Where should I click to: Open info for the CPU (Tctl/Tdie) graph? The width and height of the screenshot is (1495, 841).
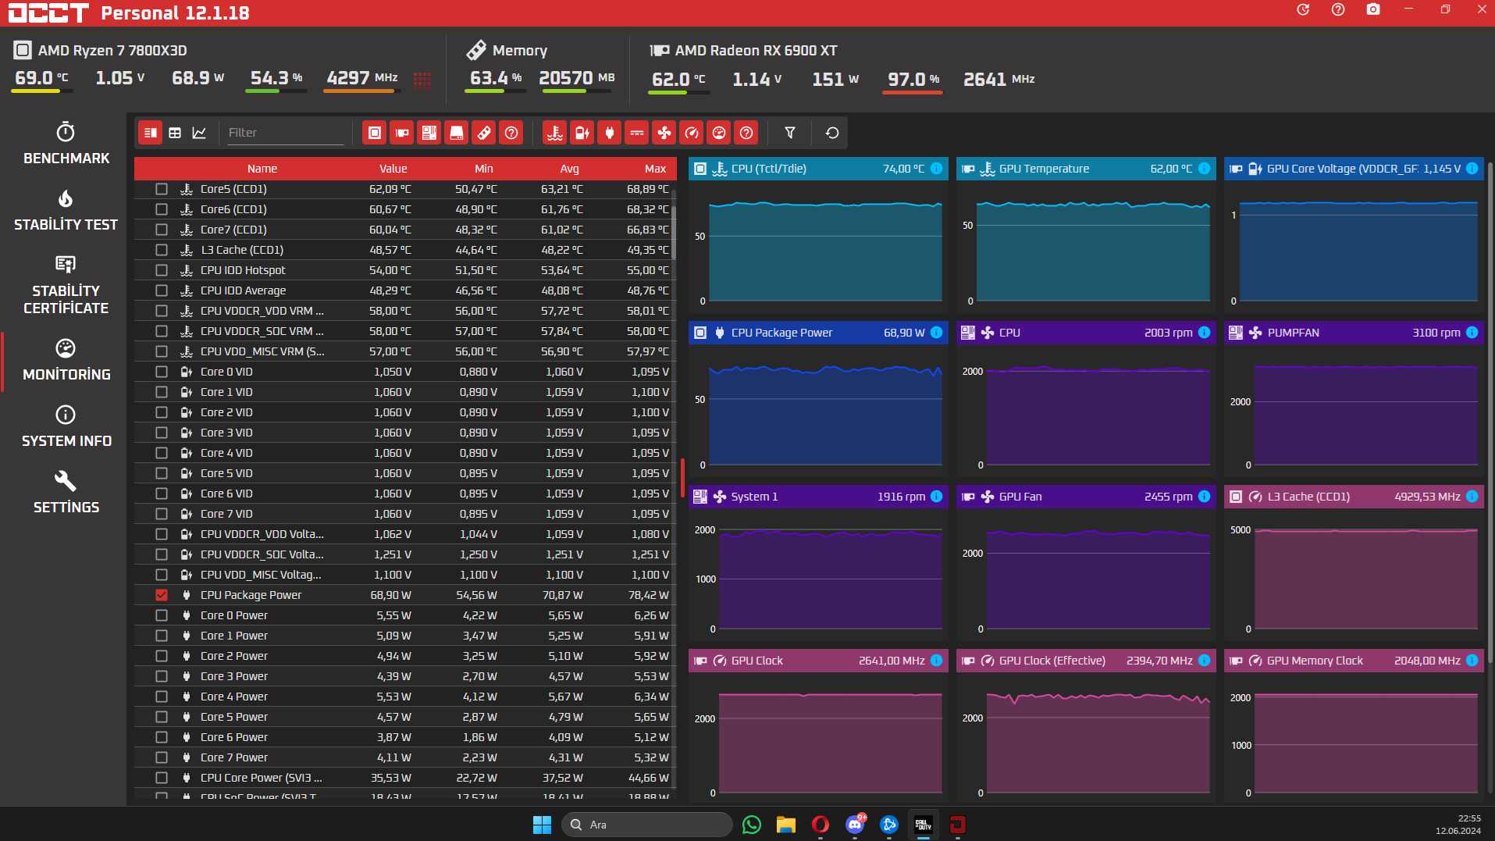937,169
